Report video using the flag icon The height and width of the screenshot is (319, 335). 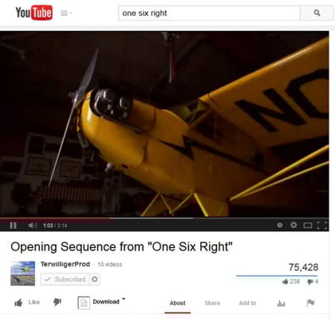310,303
